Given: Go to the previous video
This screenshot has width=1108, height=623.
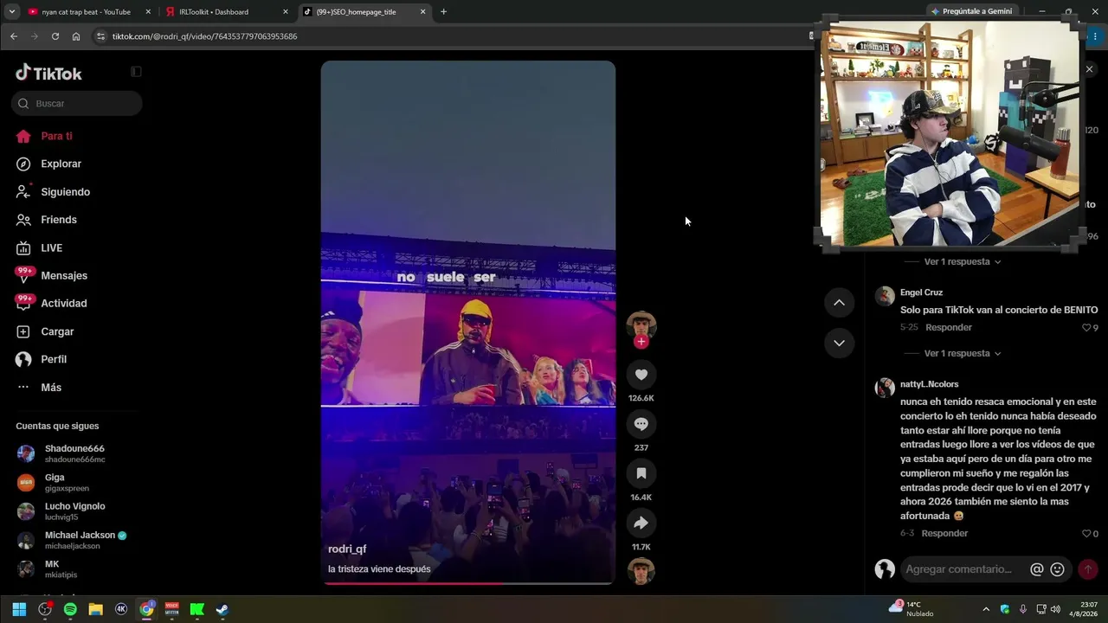Looking at the screenshot, I should coord(839,302).
